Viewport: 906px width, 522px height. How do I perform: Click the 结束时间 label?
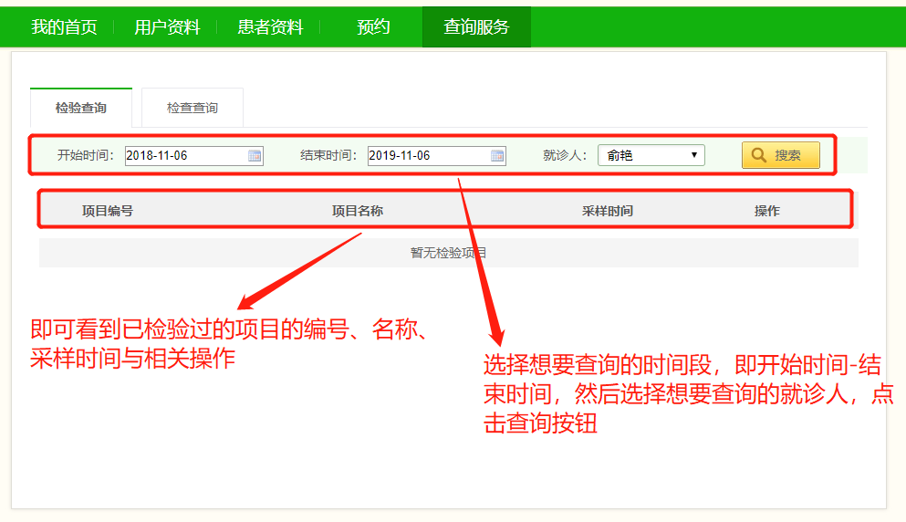328,155
